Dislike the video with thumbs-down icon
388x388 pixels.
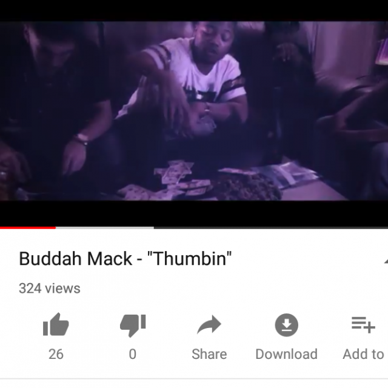pos(133,326)
